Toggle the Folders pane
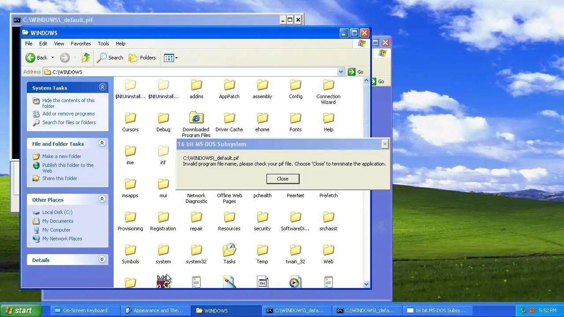Screen dimensions: 564x317 pyautogui.click(x=142, y=58)
